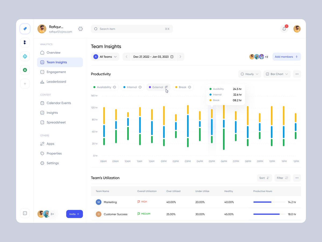Open the date range calendar icon
Viewport: 322px width, 242px height.
(172, 57)
